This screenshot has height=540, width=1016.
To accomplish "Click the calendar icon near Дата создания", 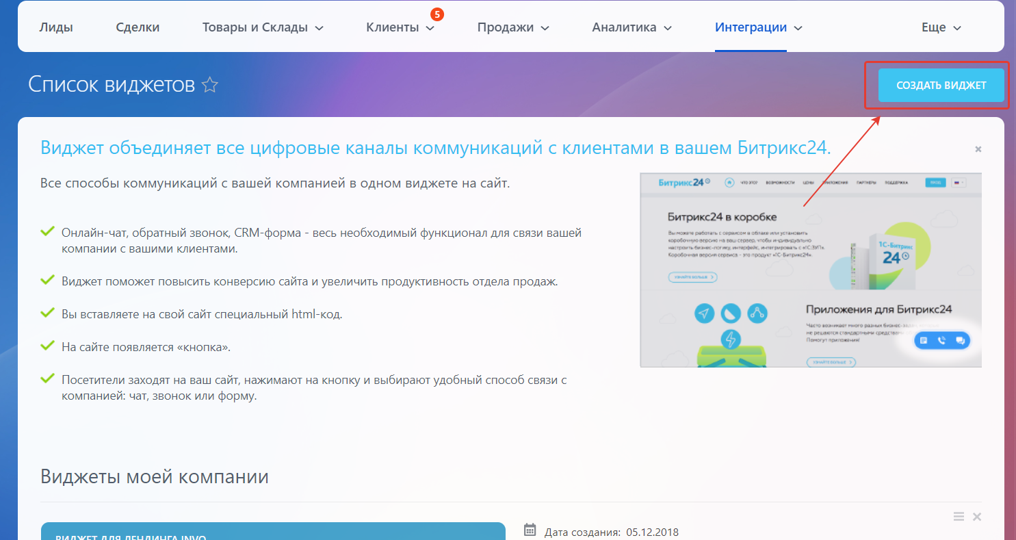I will (x=530, y=530).
